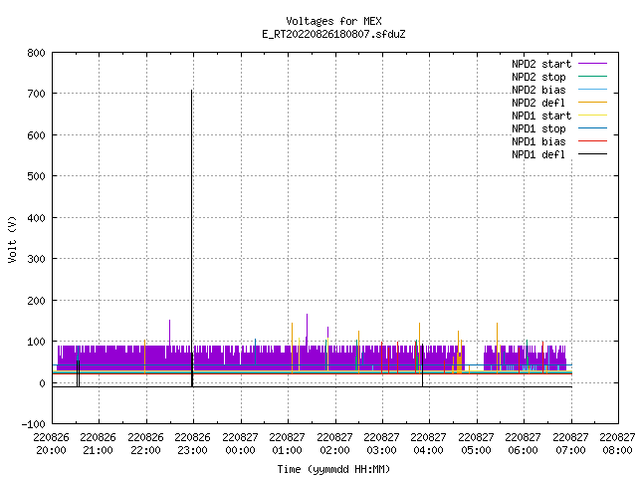
Task: Click the "NPD1 defl" legend label
Action: [538, 155]
